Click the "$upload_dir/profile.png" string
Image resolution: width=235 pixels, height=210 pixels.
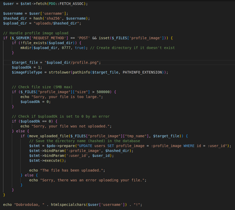[72, 62]
